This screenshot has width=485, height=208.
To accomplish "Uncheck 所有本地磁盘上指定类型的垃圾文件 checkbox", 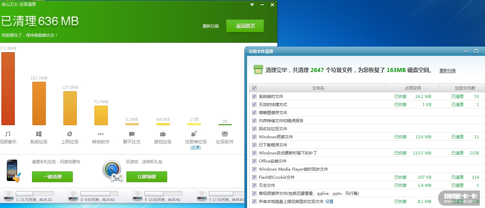I will tap(254, 201).
